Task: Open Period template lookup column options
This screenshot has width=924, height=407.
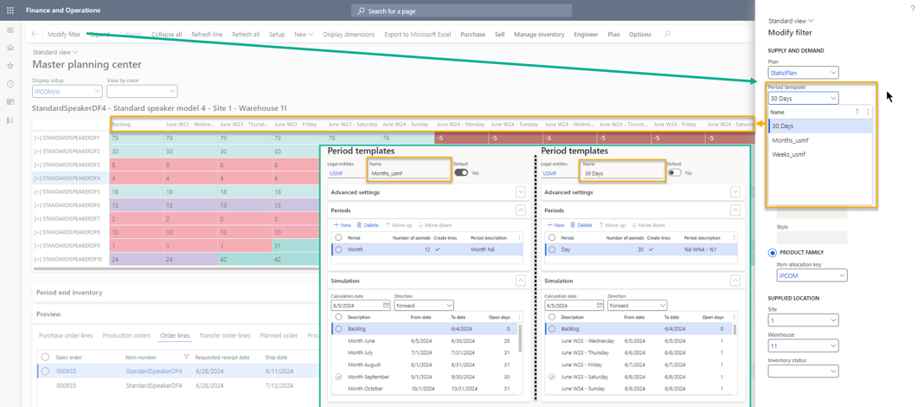Action: click(868, 112)
